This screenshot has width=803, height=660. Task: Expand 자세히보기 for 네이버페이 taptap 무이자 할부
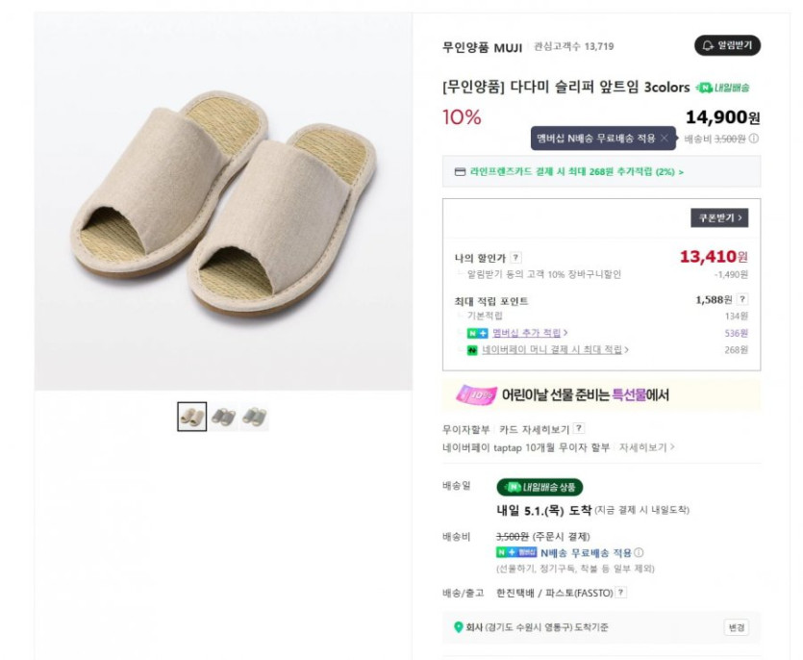tap(646, 447)
